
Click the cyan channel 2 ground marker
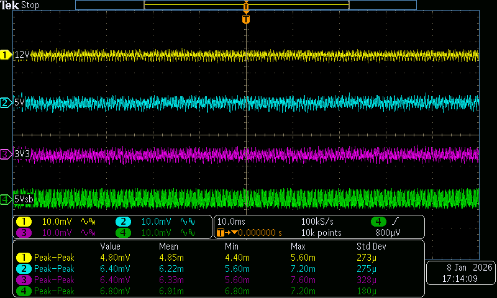click(x=6, y=102)
